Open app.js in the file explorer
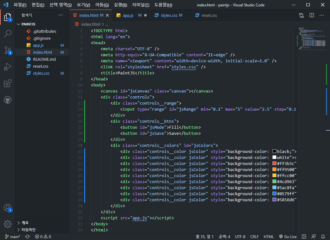Viewport: 330px width, 240px height. 42,45
